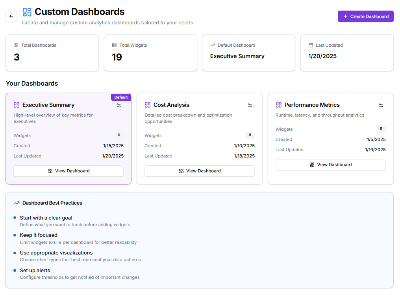Click the bullet beside Keep it focused
400x302 pixels.
15,234
